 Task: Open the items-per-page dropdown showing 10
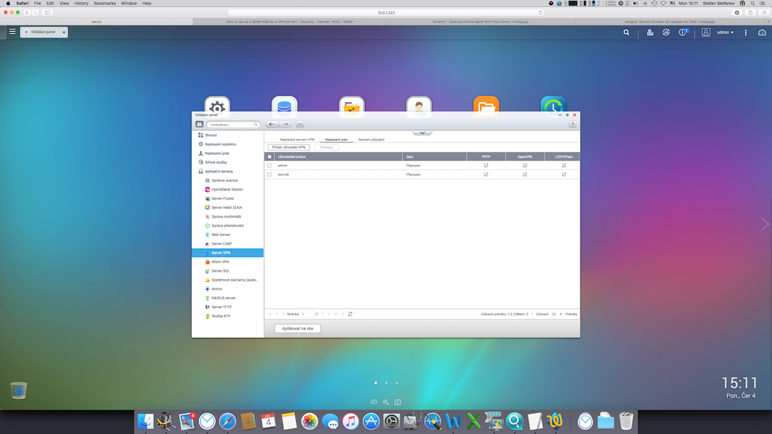(556, 314)
